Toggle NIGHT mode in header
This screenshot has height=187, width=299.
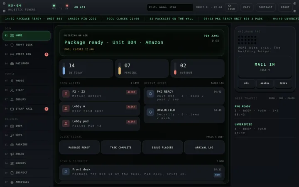tap(285, 7)
